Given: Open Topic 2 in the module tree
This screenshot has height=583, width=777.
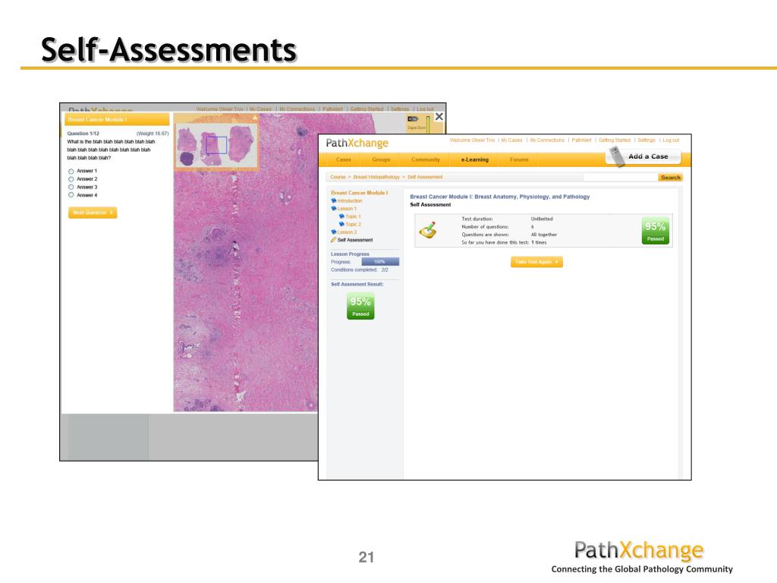Looking at the screenshot, I should 353,225.
